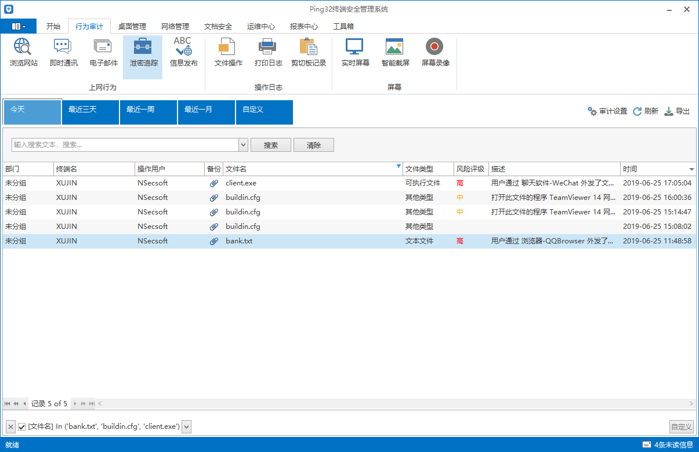Select 最近一月 time range
The image size is (699, 452).
pos(207,112)
